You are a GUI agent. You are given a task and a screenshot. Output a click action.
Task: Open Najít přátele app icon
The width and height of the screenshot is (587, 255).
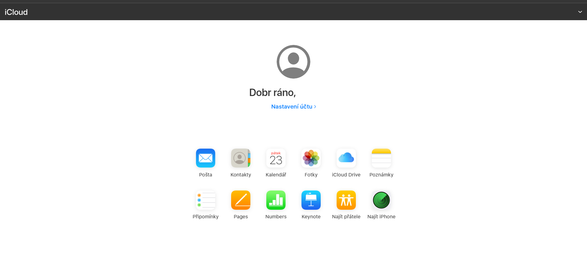(346, 200)
